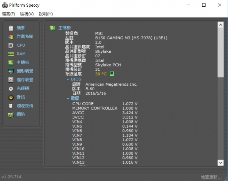Open the 檔案(F) menu

click(x=9, y=14)
